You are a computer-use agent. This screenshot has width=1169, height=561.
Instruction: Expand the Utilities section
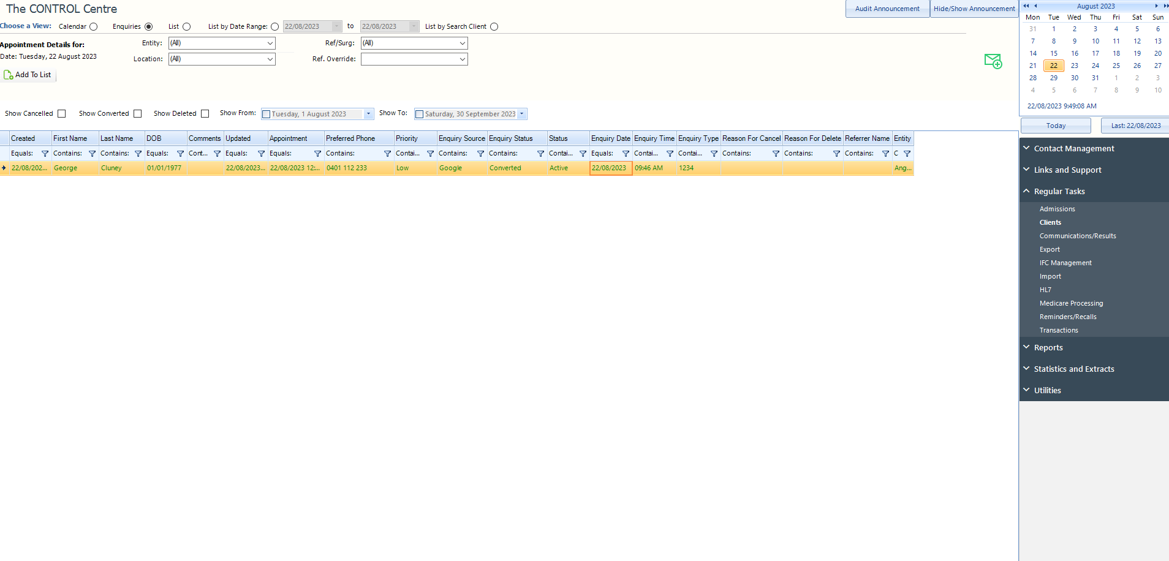tap(1094, 390)
